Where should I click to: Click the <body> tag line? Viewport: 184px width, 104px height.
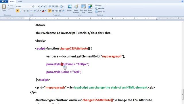click(x=41, y=41)
